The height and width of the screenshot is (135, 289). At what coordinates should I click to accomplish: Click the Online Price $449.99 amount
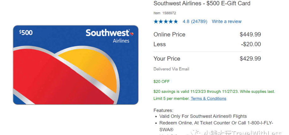coord(250,34)
